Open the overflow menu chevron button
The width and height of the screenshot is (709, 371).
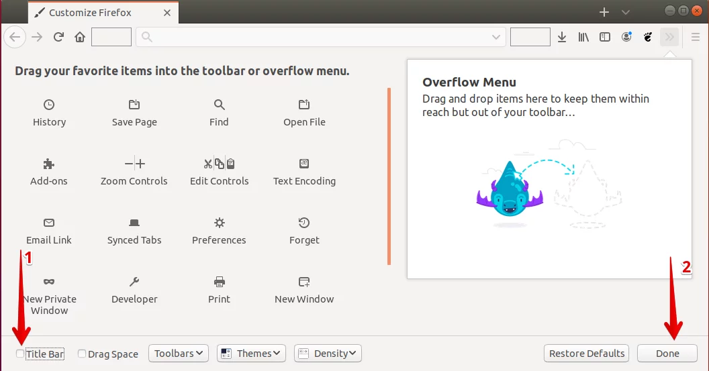click(x=669, y=37)
